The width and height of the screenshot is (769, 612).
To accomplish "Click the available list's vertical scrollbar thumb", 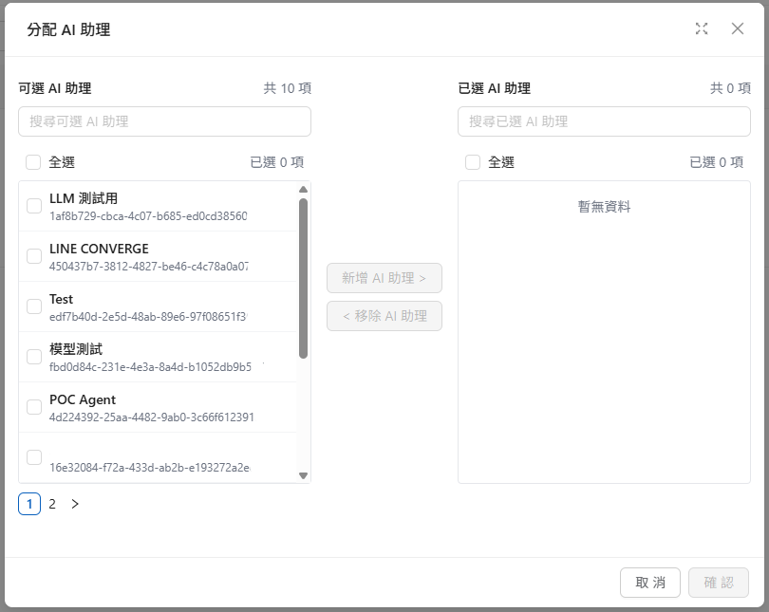I will [303, 277].
